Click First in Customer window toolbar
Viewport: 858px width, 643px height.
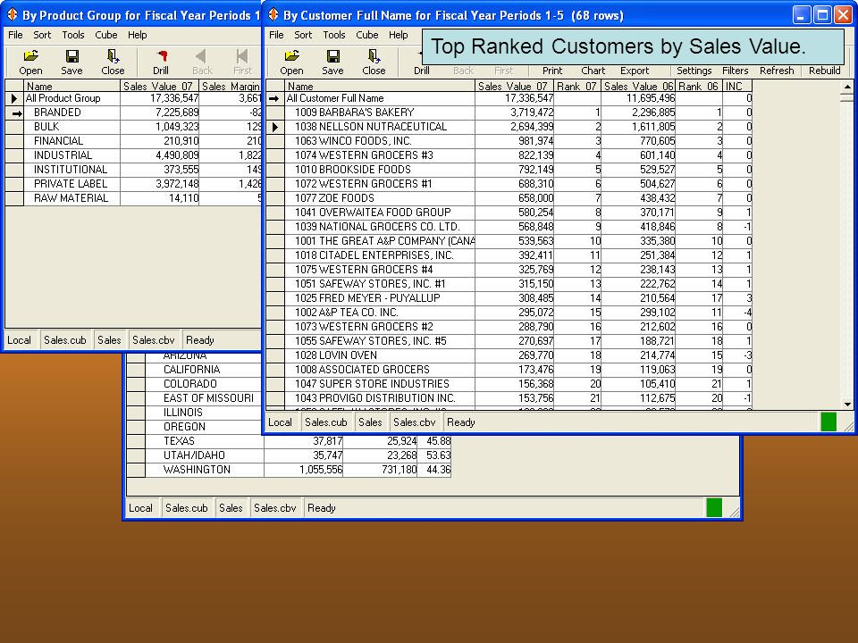503,71
